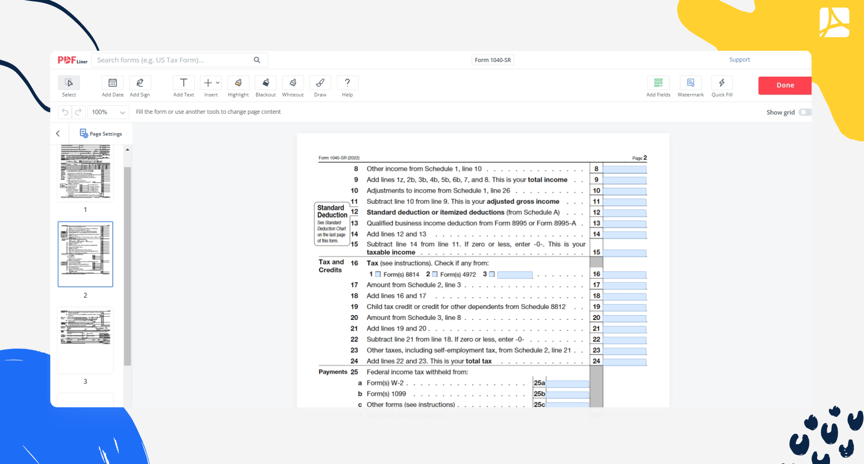Screen dimensions: 864x464
Task: Select the Draw tool
Action: [320, 83]
